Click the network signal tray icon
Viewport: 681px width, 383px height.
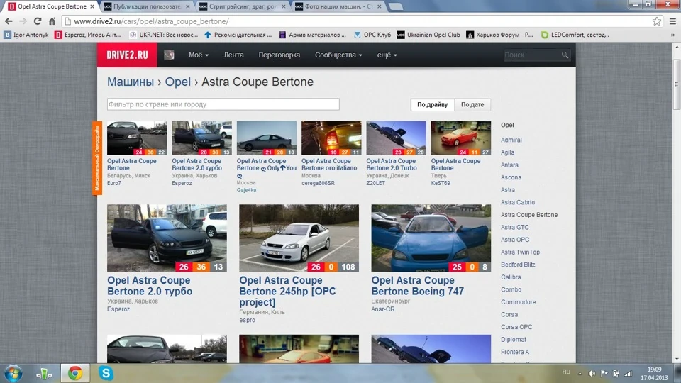click(628, 374)
